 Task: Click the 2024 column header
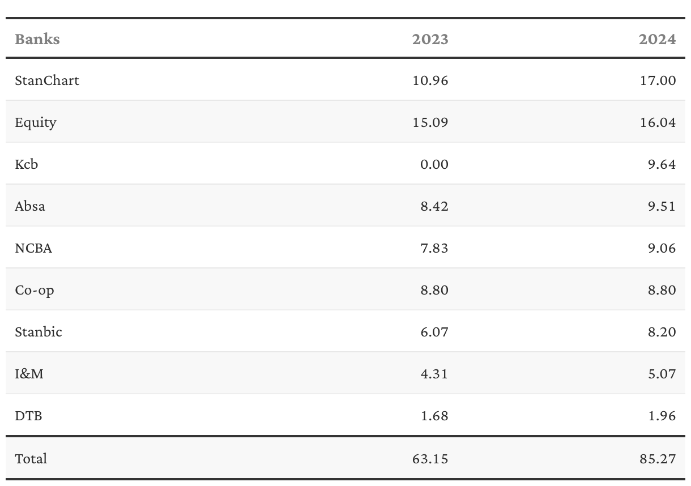click(658, 39)
